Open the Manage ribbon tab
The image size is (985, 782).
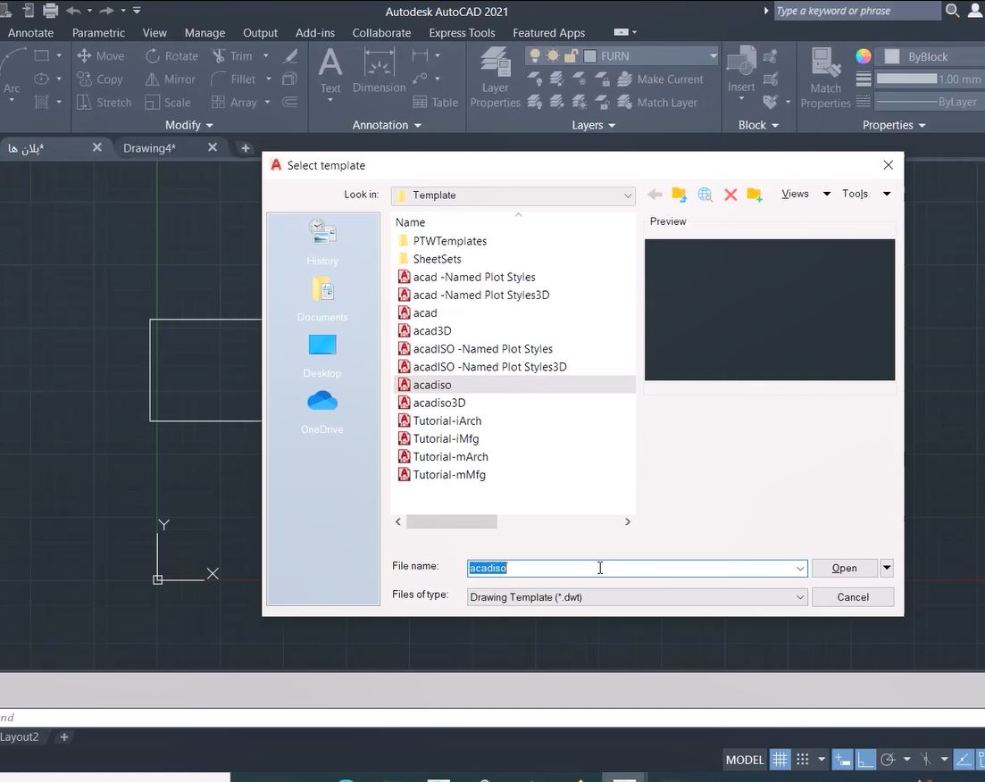coord(205,33)
